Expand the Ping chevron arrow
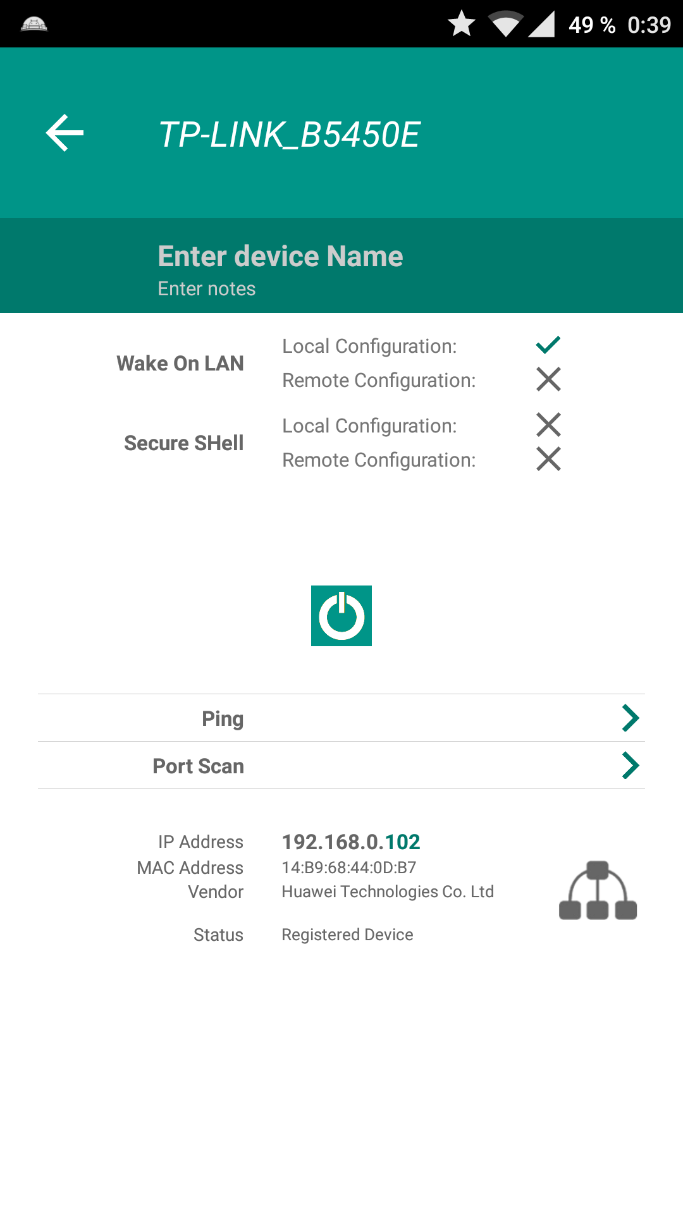Viewport: 683px width, 1214px height. (631, 718)
